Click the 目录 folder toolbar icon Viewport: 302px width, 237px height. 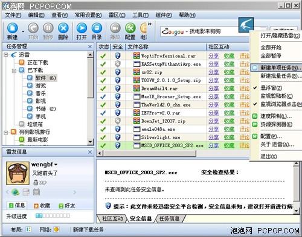click(x=97, y=28)
